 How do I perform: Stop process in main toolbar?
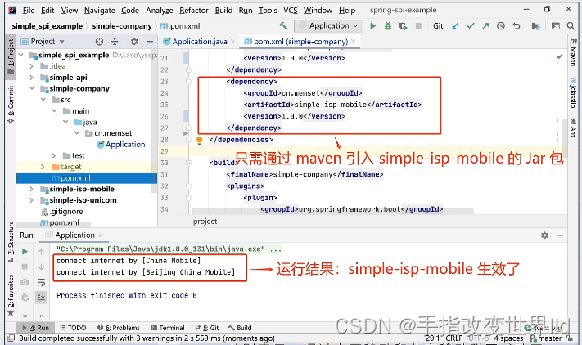point(418,25)
